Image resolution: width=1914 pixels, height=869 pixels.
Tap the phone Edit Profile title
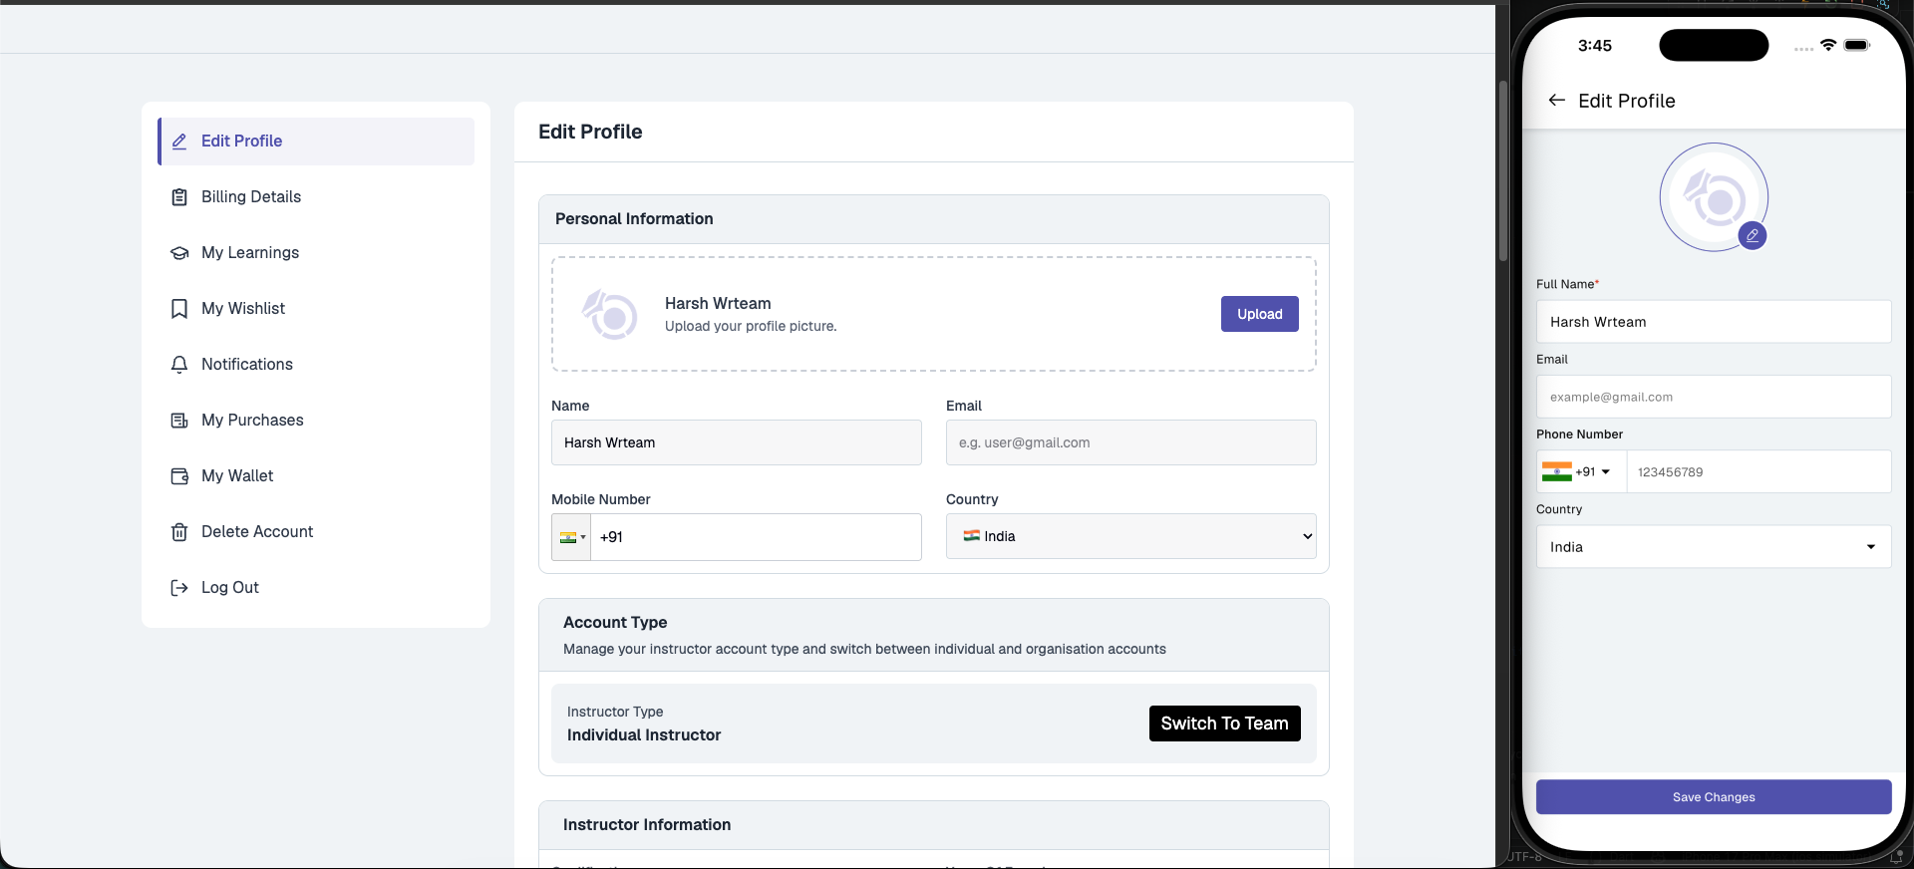tap(1627, 101)
